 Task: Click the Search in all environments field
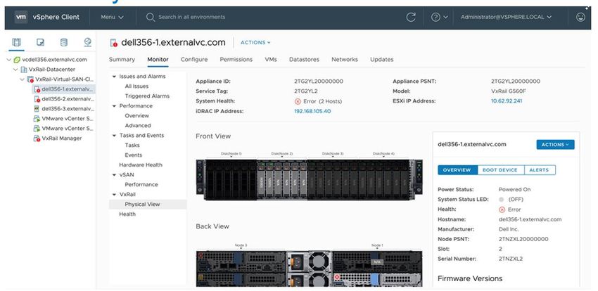[191, 17]
